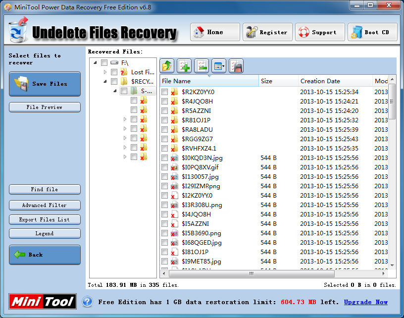
Task: Click folder icon of $R2KZ0YY.0
Action: coord(174,92)
